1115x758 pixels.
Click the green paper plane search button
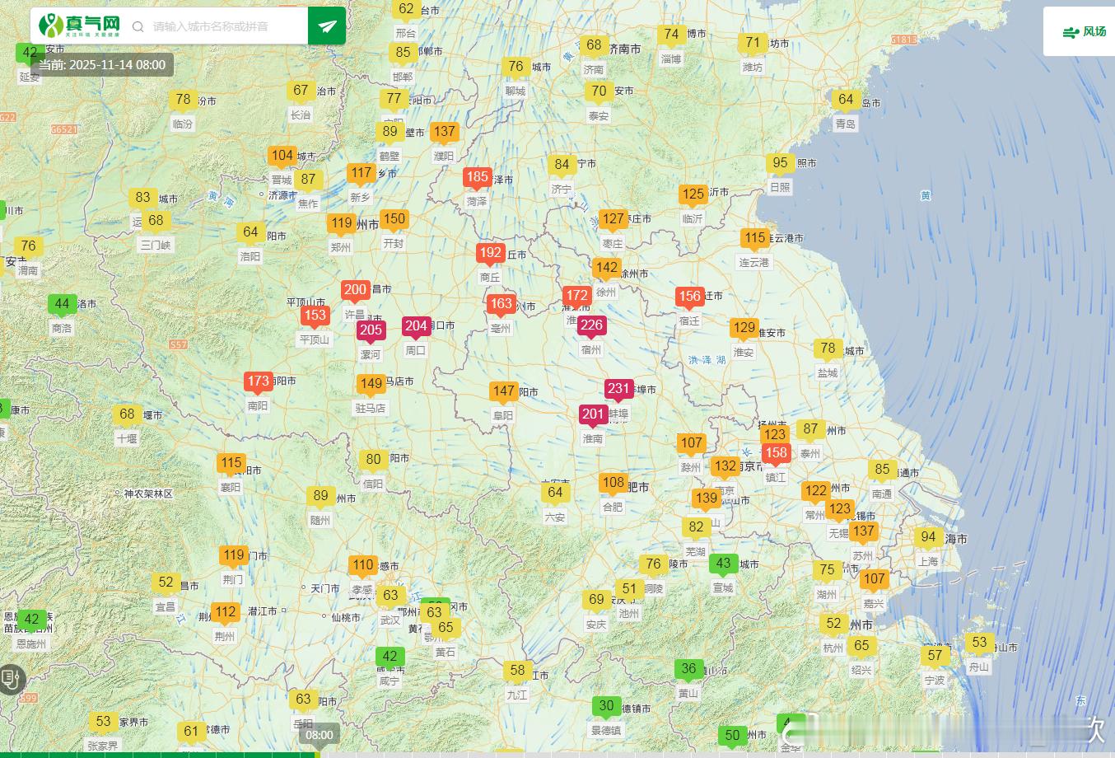coord(327,26)
